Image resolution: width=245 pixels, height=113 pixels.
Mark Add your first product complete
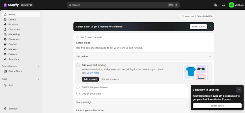[x=78, y=65]
